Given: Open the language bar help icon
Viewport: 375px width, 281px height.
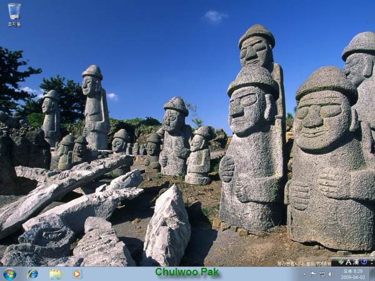Looking at the screenshot, I should [364, 262].
